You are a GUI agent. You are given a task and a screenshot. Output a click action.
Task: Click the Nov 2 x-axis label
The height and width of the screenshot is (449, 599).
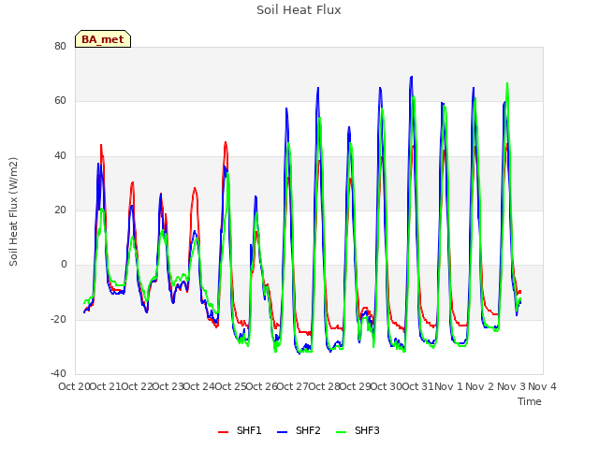(x=480, y=386)
